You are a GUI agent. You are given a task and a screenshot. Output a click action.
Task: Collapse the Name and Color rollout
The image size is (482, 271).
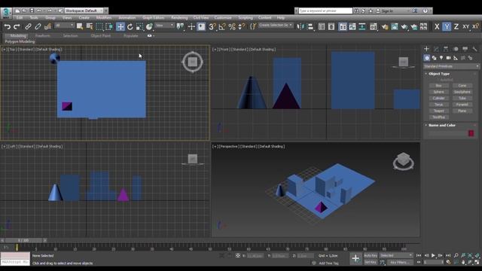tap(442, 125)
